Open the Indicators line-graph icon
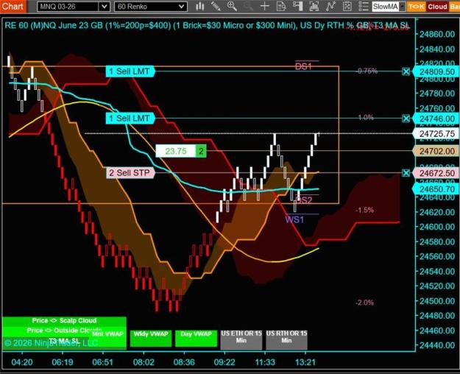The width and height of the screenshot is (460, 374). click(330, 7)
